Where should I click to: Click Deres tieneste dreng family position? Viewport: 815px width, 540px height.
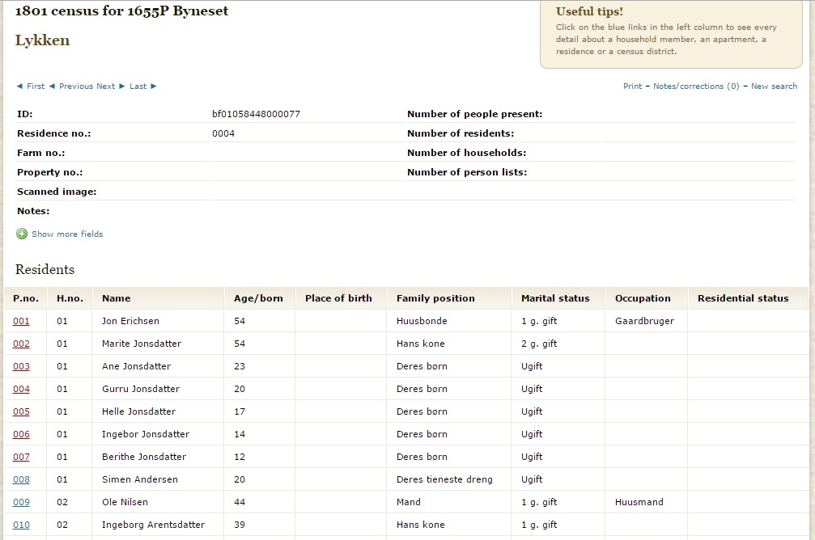[x=444, y=479]
